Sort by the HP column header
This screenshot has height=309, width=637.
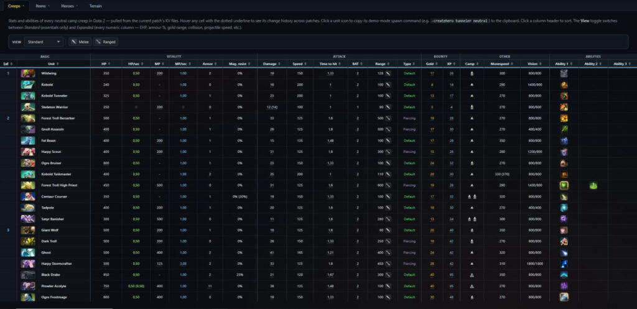tap(106, 64)
